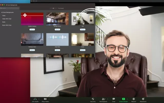The image size is (164, 103).
Task: Open the Chat panel
Action: tap(114, 99)
